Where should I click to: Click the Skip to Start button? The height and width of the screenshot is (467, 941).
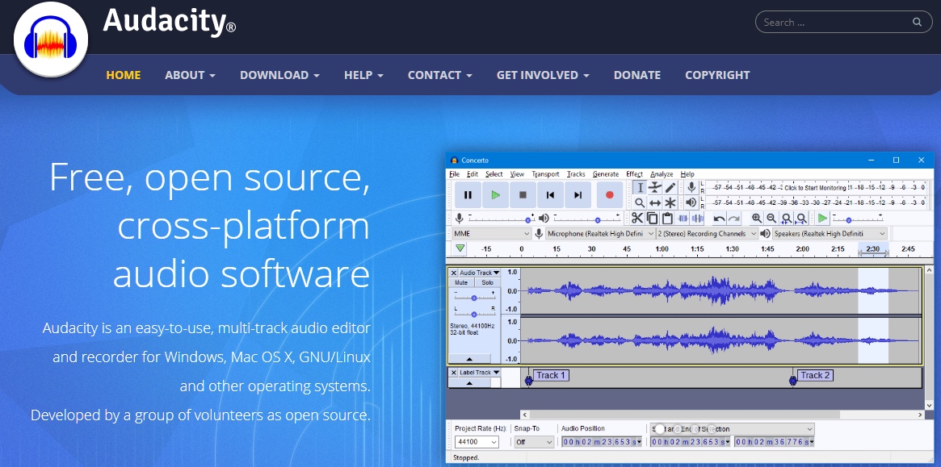550,195
